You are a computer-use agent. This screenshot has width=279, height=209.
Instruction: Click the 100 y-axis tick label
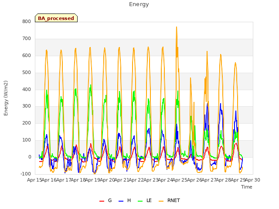27,140
